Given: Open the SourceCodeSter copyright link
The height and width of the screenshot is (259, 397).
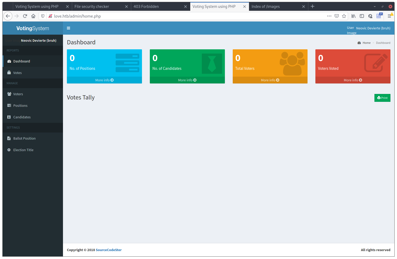Looking at the screenshot, I should pyautogui.click(x=109, y=250).
